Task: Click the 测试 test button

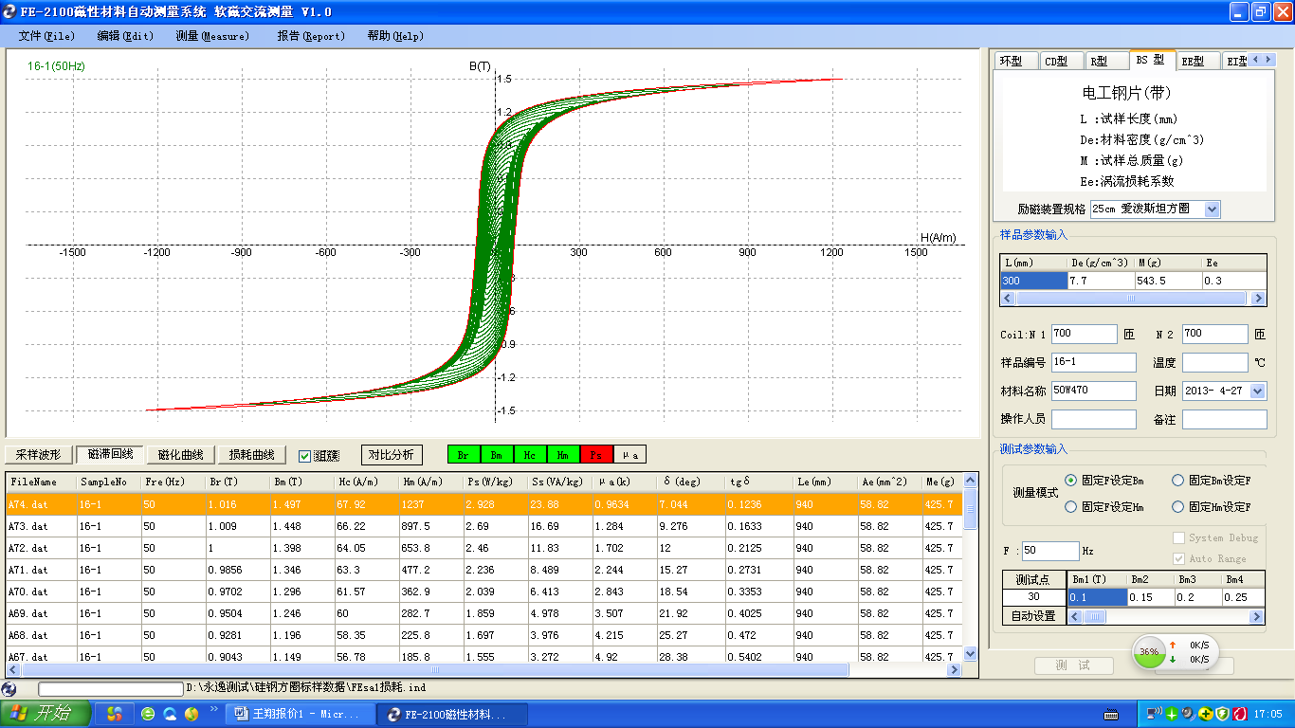Action: 1072,665
